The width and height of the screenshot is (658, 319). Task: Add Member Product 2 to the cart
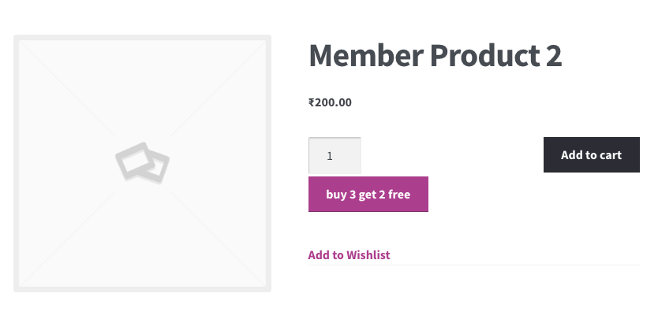pyautogui.click(x=591, y=154)
